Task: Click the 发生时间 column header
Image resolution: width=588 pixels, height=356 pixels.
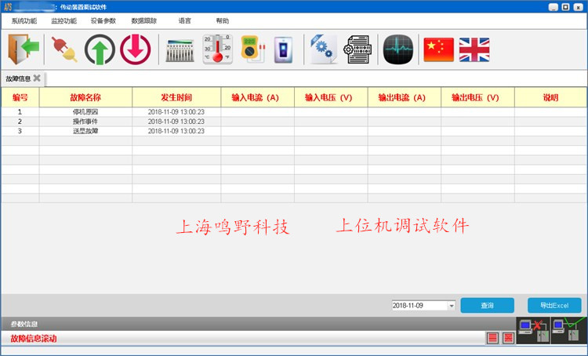Action: click(x=176, y=97)
